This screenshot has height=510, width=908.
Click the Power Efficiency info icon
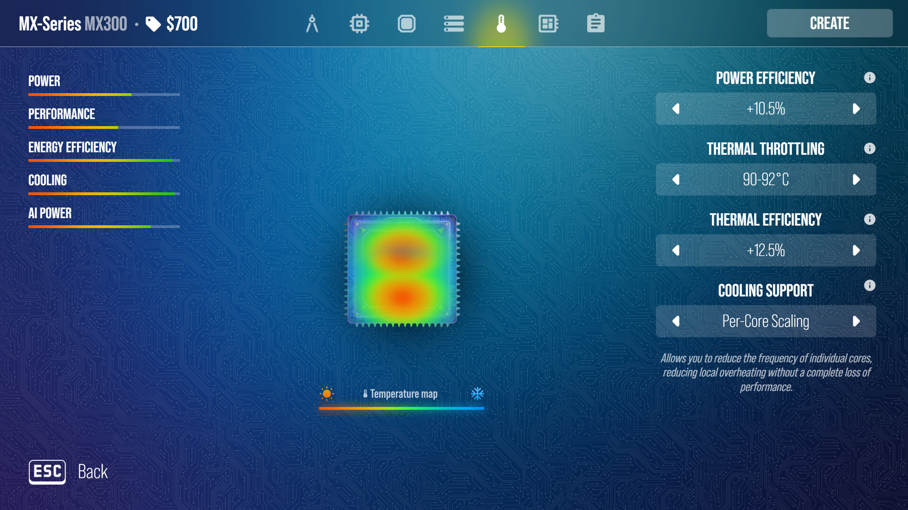coord(870,78)
